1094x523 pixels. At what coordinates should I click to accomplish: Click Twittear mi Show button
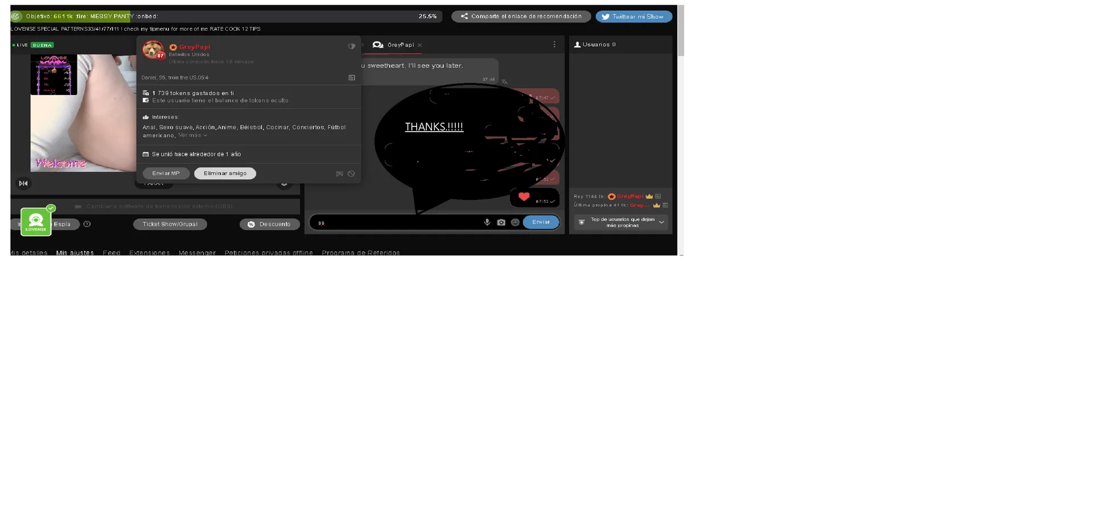pos(634,17)
